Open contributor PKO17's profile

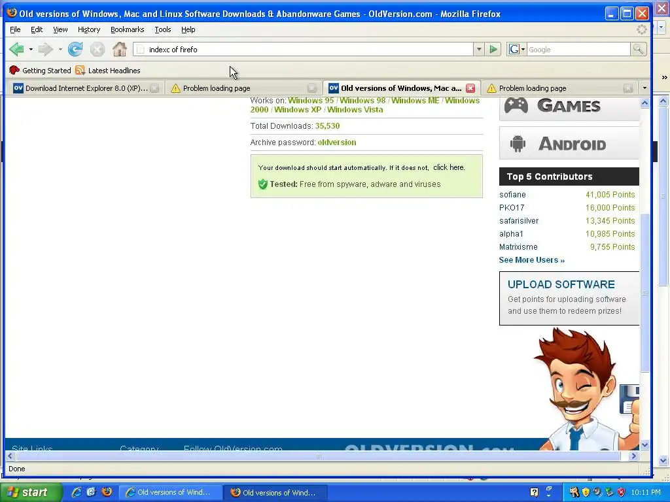[x=512, y=207]
